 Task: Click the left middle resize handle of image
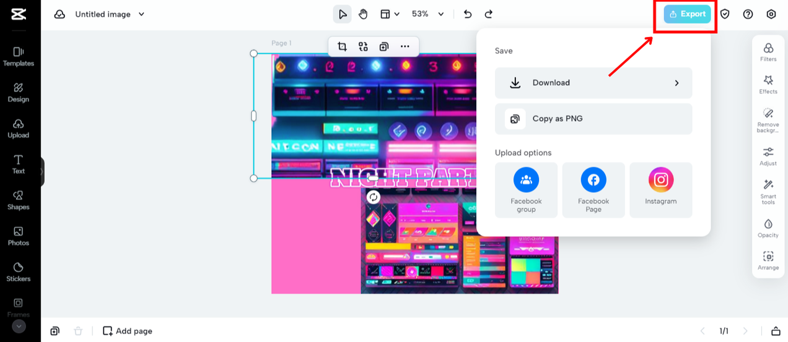click(253, 116)
